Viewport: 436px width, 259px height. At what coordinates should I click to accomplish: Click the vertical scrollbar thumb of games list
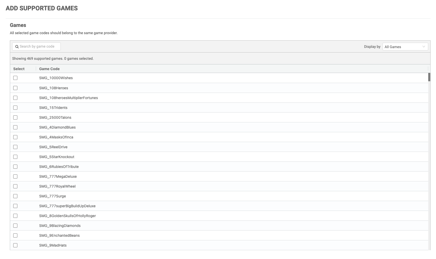point(429,77)
